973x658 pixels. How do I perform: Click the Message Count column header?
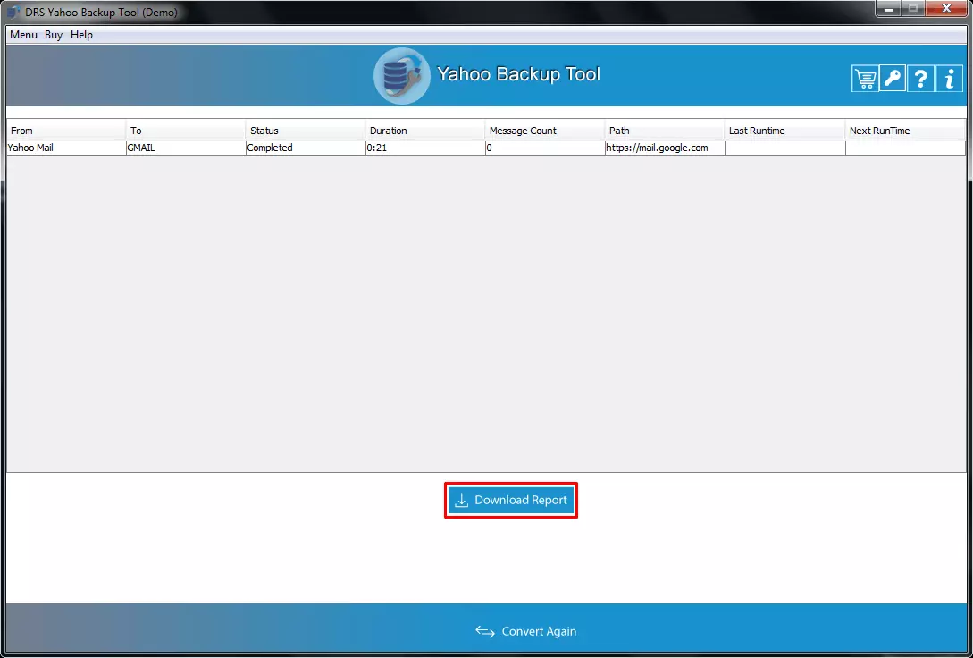[x=545, y=131]
